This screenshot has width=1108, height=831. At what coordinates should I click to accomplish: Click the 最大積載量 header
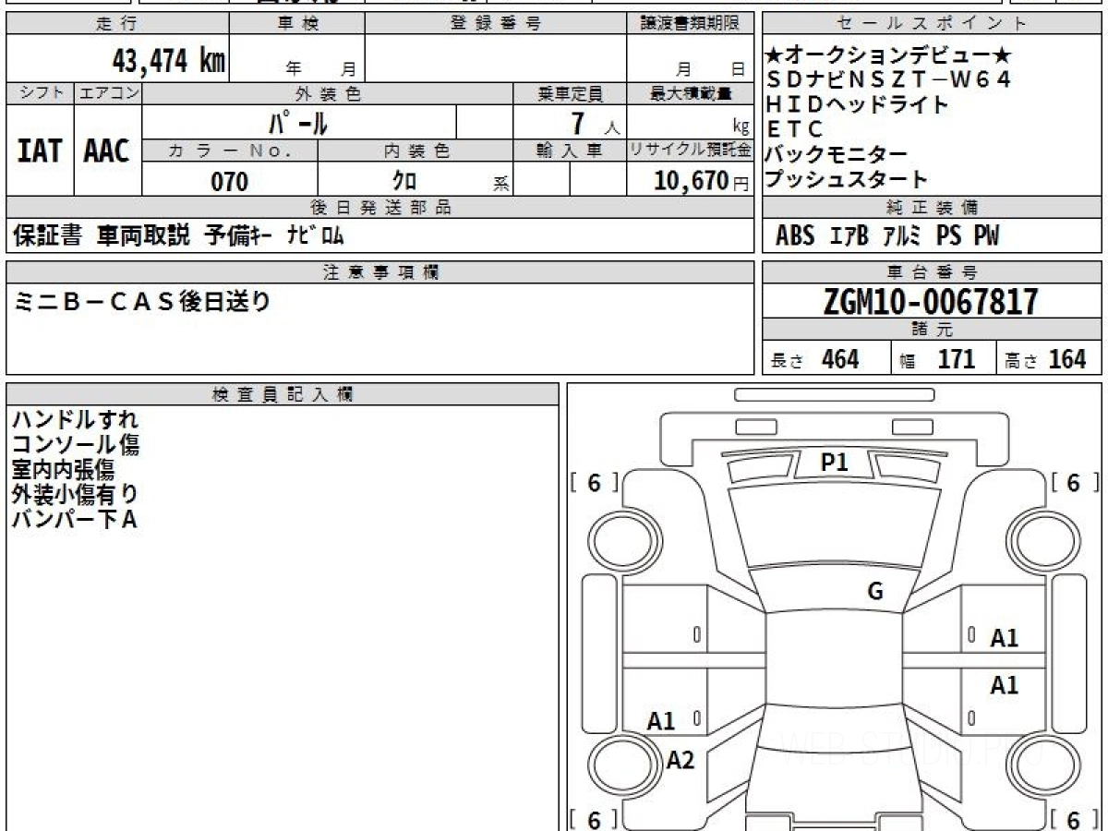tap(691, 93)
